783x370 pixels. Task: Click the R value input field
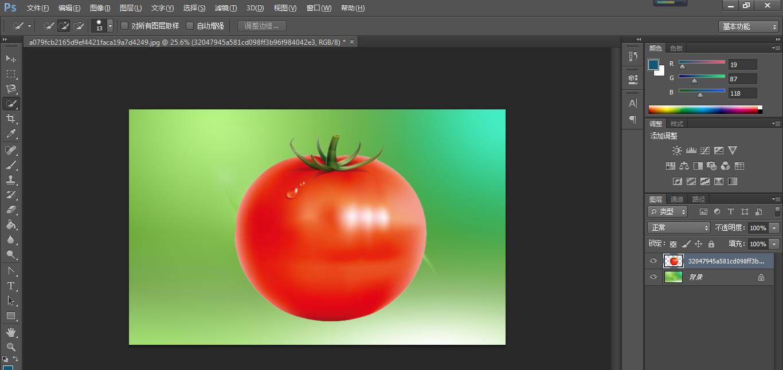click(742, 65)
